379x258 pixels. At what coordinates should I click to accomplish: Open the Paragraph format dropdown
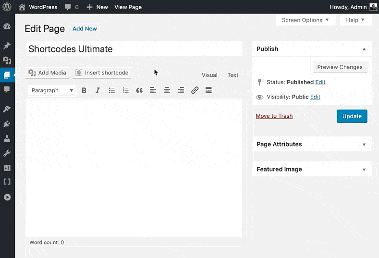click(x=52, y=90)
